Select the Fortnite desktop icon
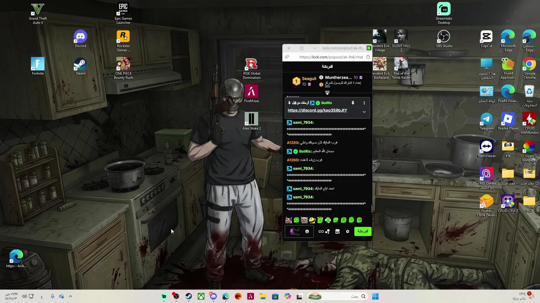The height and width of the screenshot is (303, 540). [38, 66]
